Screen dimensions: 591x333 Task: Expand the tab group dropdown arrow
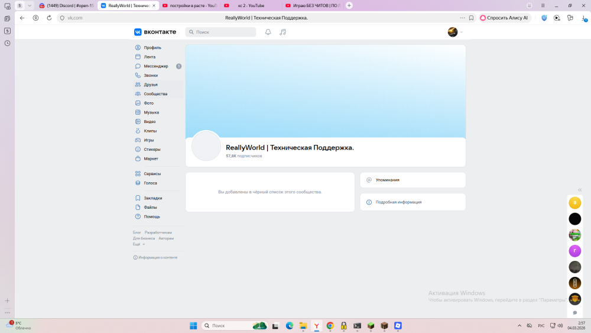click(x=30, y=6)
